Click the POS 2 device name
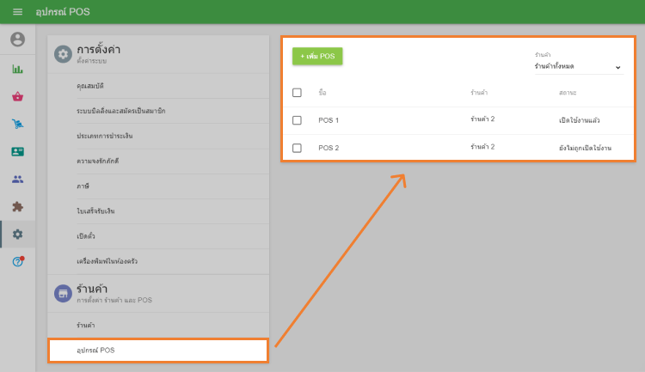Screen dimensions: 645x372 pyautogui.click(x=329, y=148)
